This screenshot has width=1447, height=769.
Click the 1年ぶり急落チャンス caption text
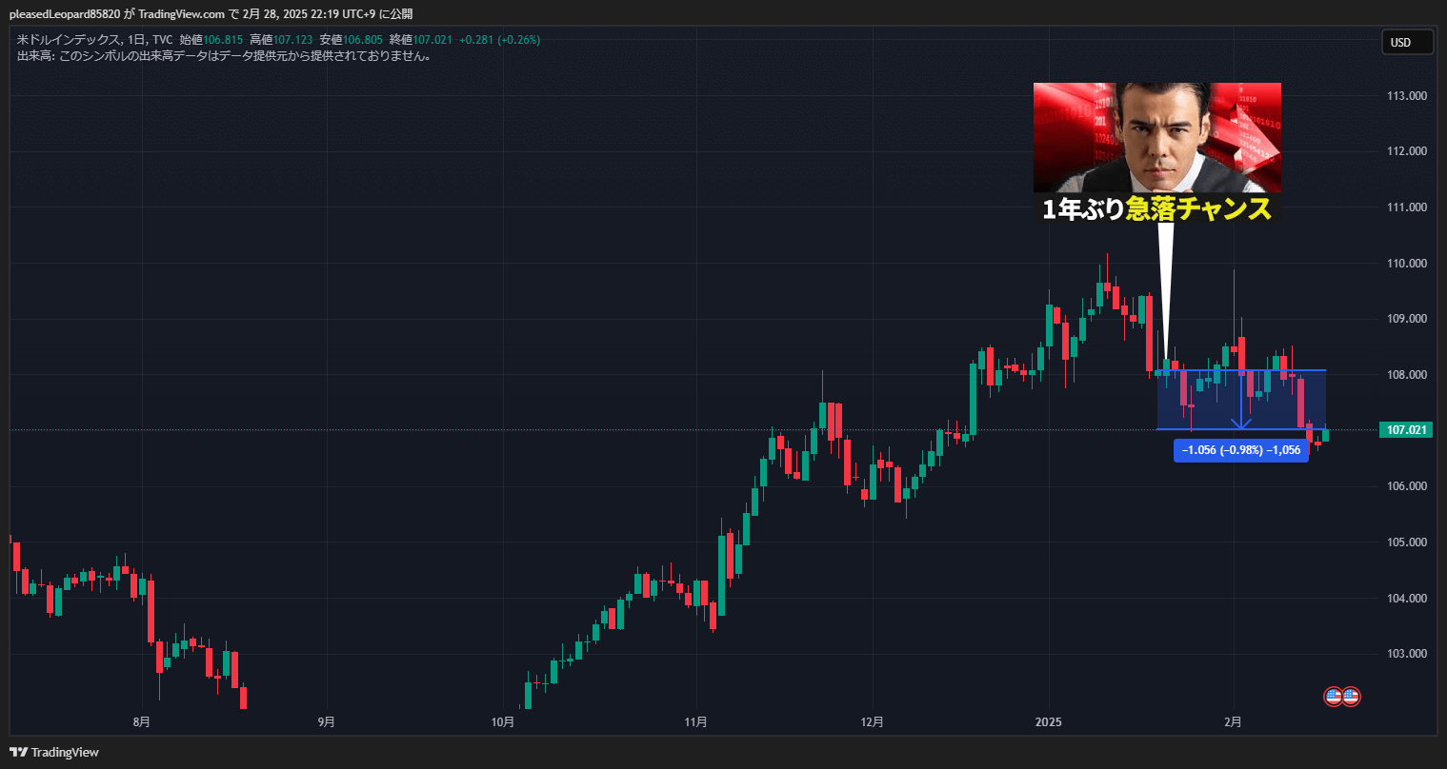(1156, 209)
